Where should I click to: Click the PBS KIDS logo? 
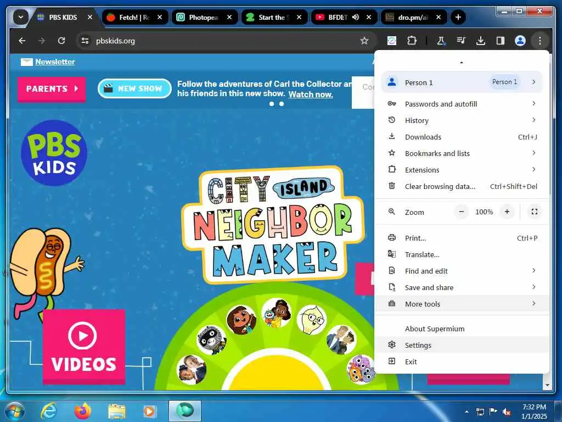54,153
